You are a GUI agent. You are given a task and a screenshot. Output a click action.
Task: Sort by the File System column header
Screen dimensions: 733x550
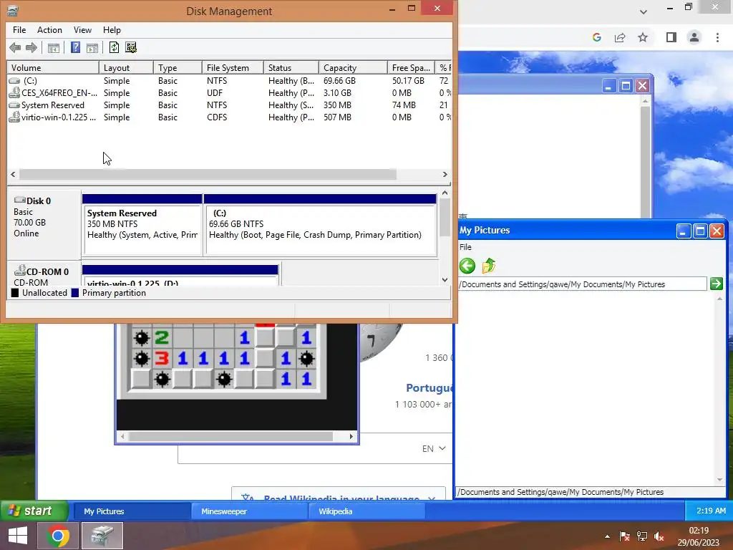click(233, 68)
